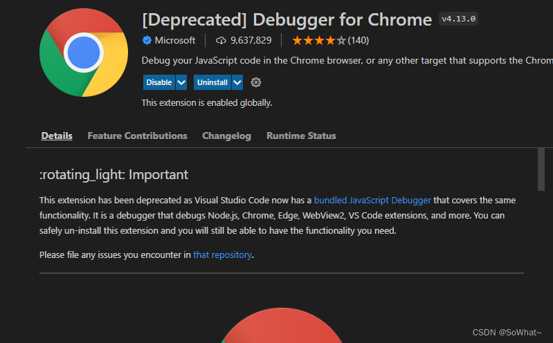Screen dimensions: 553x343
Task: Click the Microsoft publisher name
Action: (175, 41)
